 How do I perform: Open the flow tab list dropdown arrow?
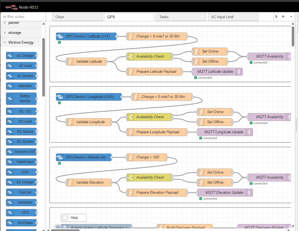(291, 17)
